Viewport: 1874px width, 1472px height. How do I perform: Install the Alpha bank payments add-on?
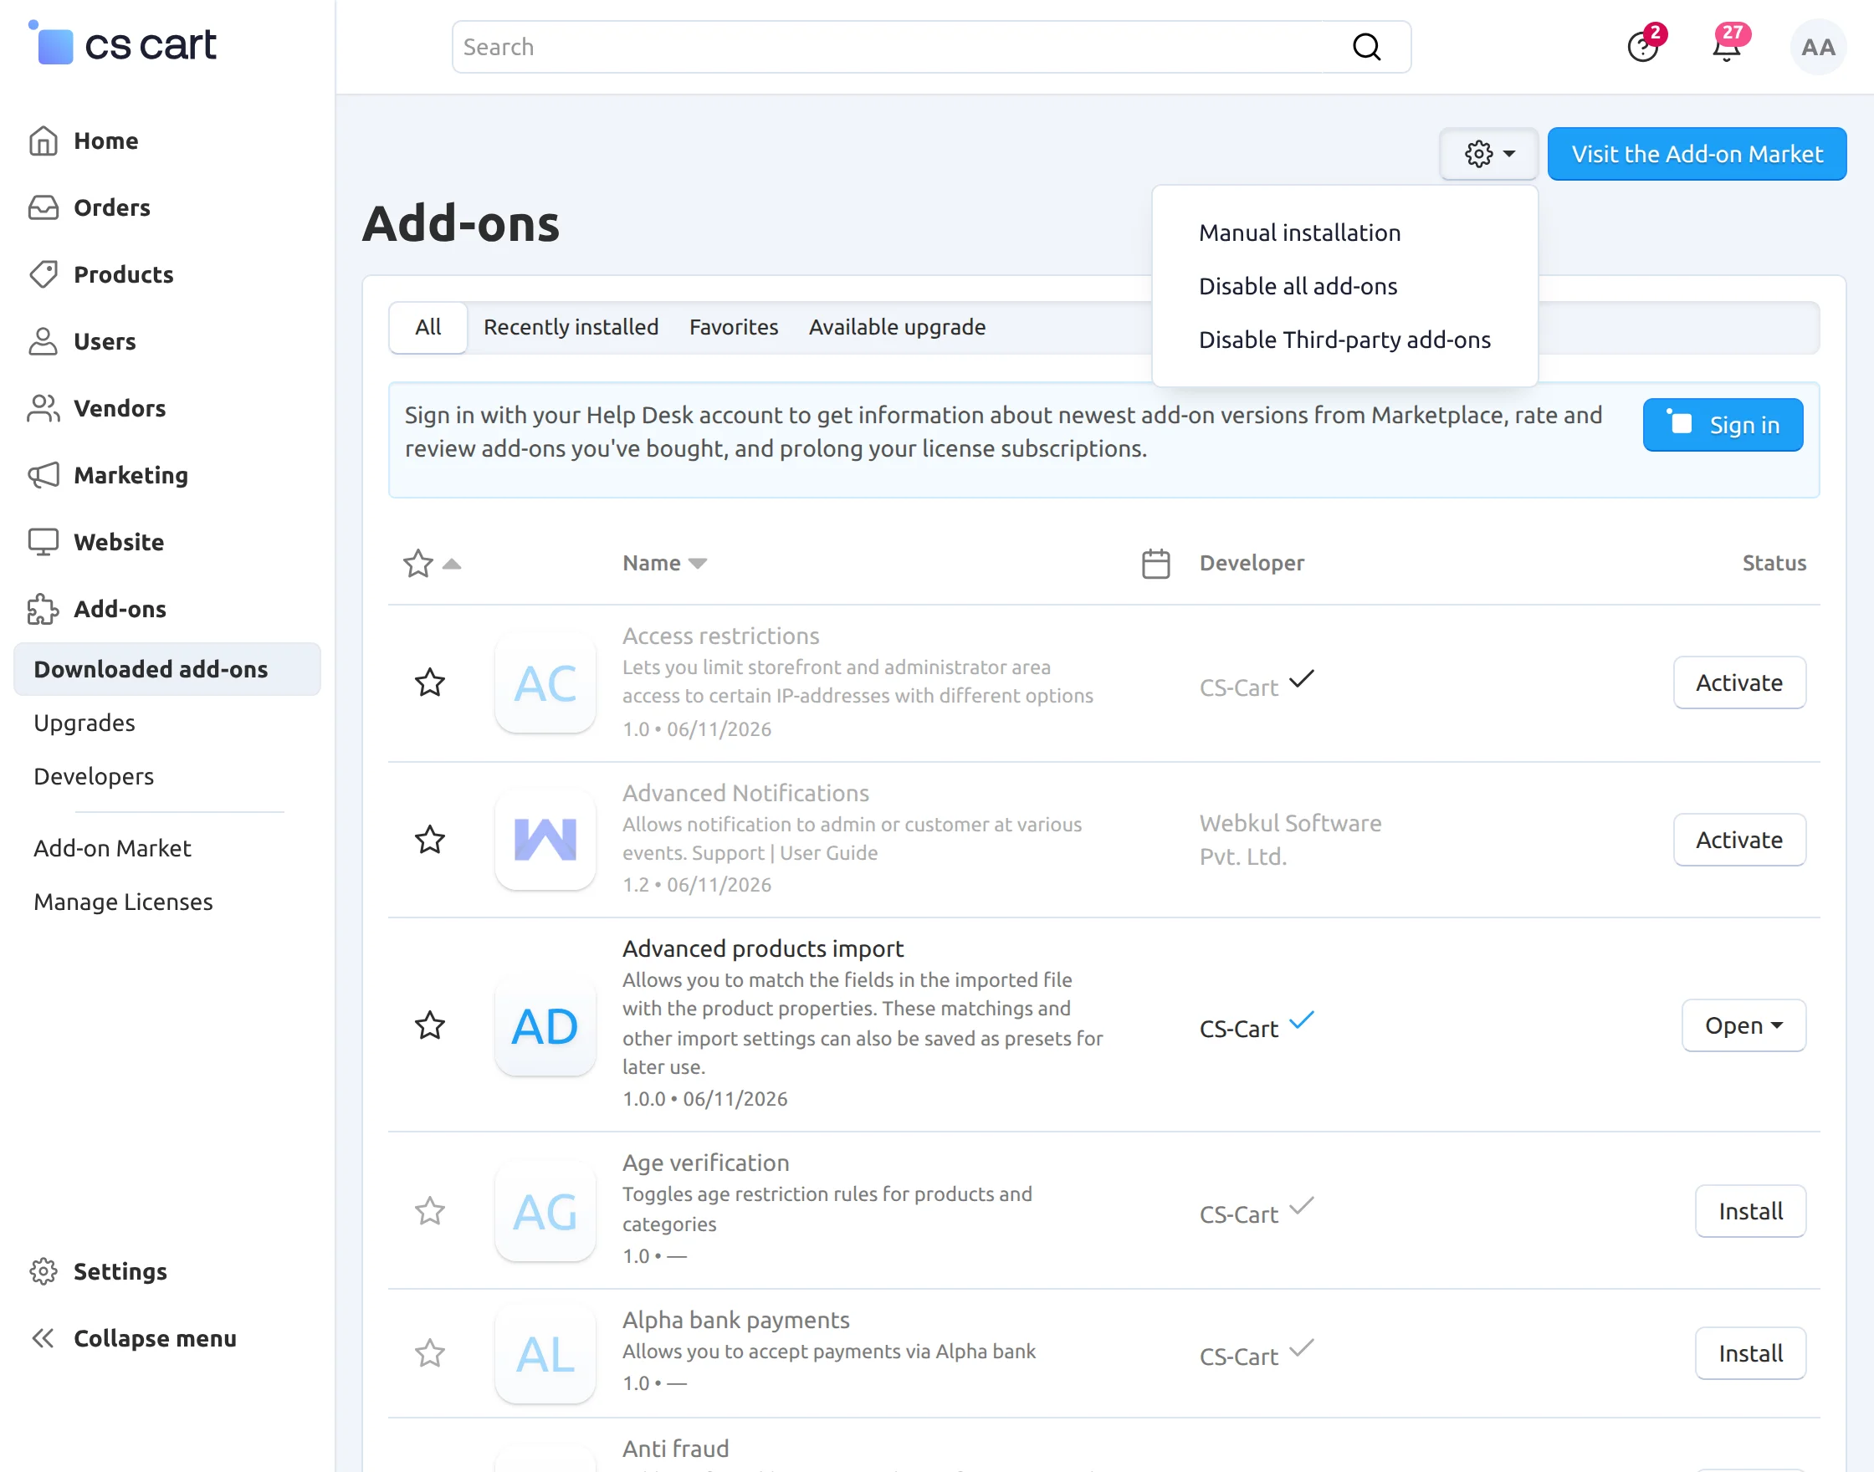coord(1750,1354)
